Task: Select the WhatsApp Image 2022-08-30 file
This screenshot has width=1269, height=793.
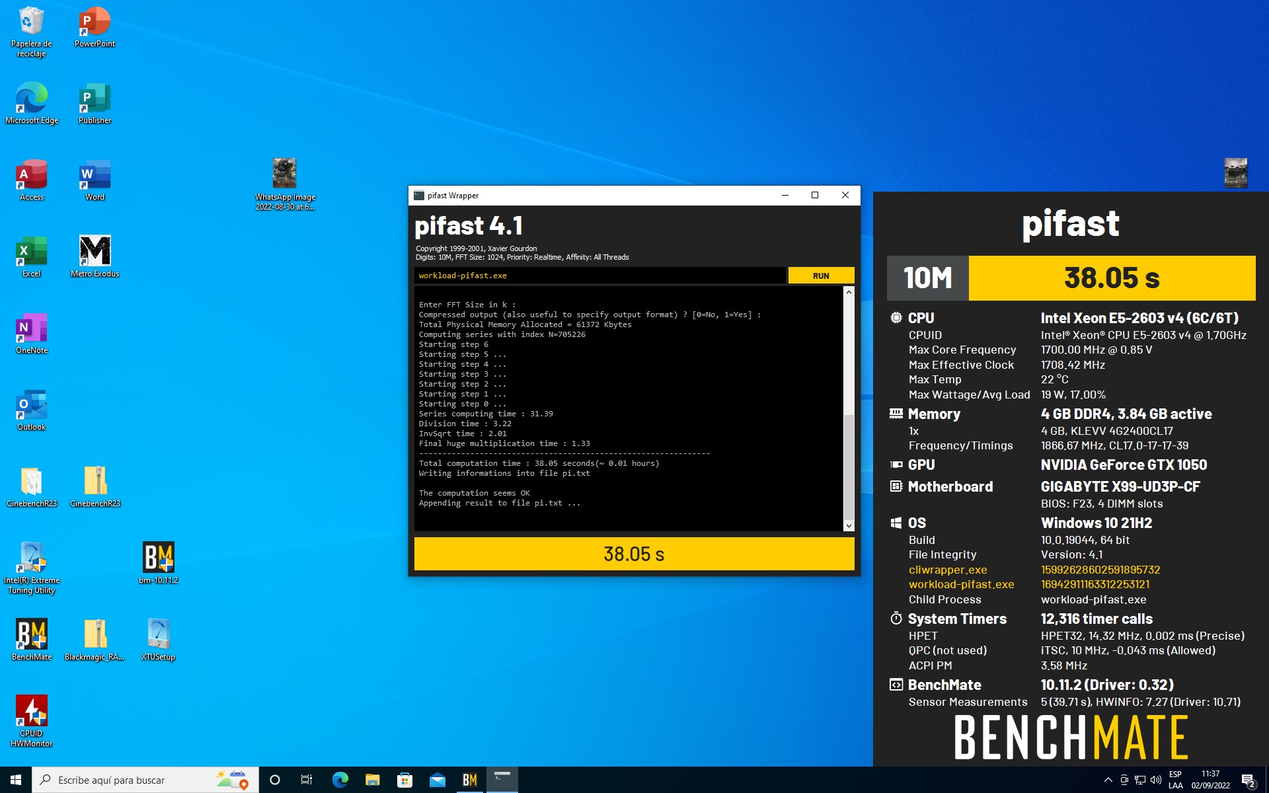Action: tap(285, 184)
